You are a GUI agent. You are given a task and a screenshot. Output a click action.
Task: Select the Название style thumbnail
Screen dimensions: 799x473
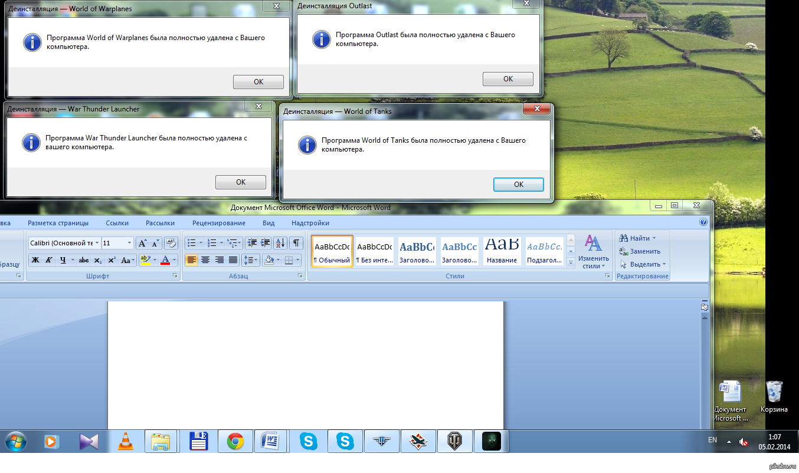point(502,252)
